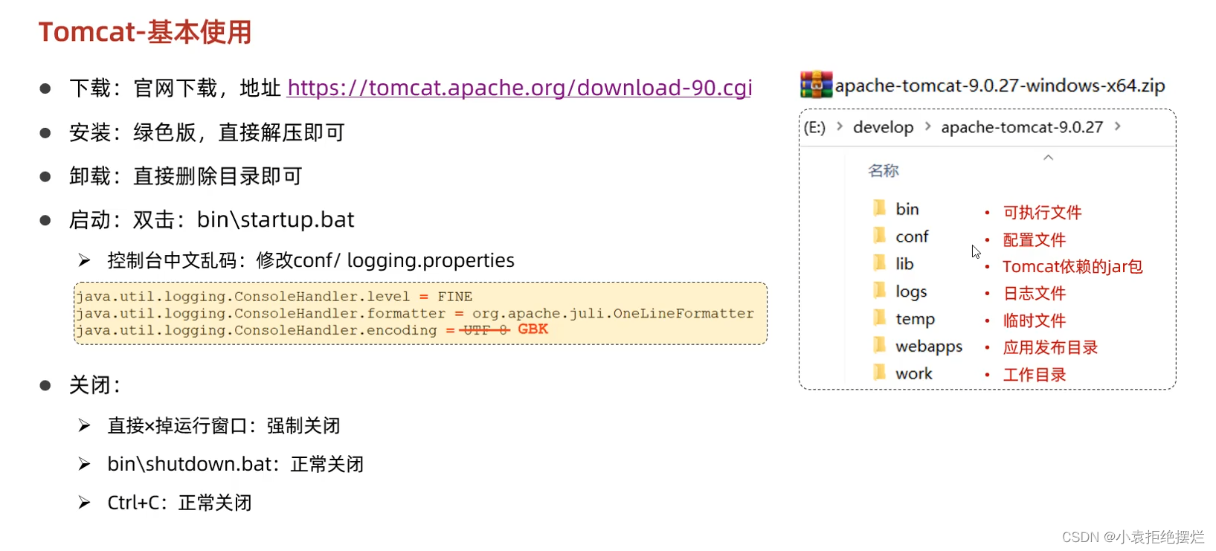The image size is (1216, 551).
Task: Click the 关闭： bullet heading
Action: point(94,385)
